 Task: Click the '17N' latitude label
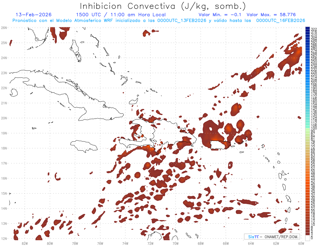pos(4,163)
